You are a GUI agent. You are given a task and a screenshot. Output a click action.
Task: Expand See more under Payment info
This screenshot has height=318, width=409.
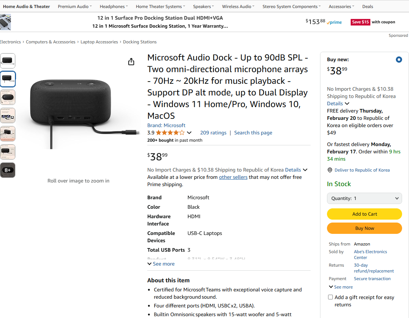(341, 287)
